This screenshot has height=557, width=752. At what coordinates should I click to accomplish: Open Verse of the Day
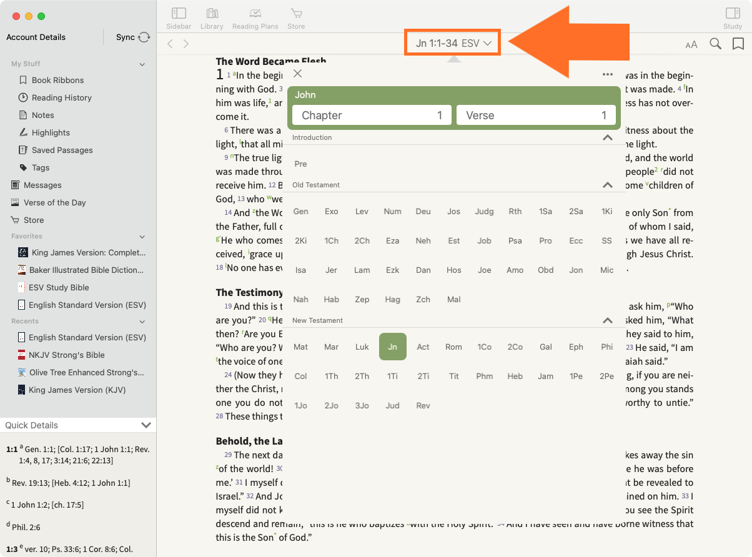pyautogui.click(x=55, y=202)
